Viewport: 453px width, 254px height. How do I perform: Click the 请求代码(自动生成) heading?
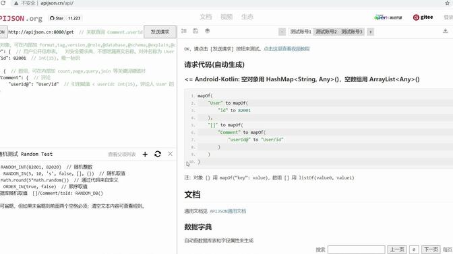(x=214, y=65)
